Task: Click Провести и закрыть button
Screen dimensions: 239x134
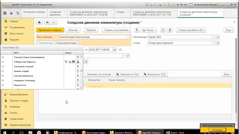Action: click(x=50, y=30)
